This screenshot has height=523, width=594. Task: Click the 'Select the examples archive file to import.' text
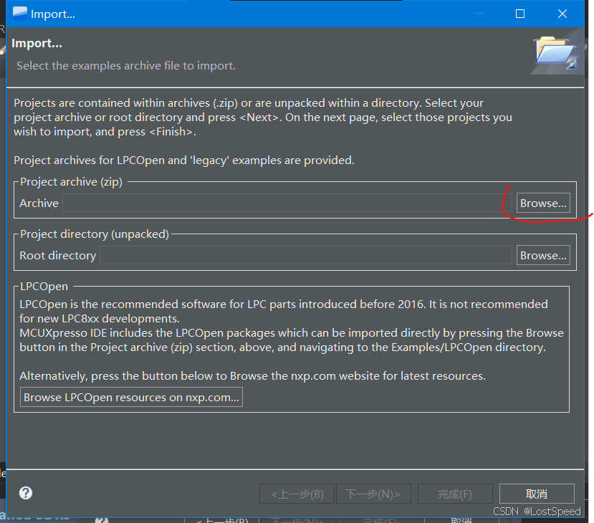126,65
